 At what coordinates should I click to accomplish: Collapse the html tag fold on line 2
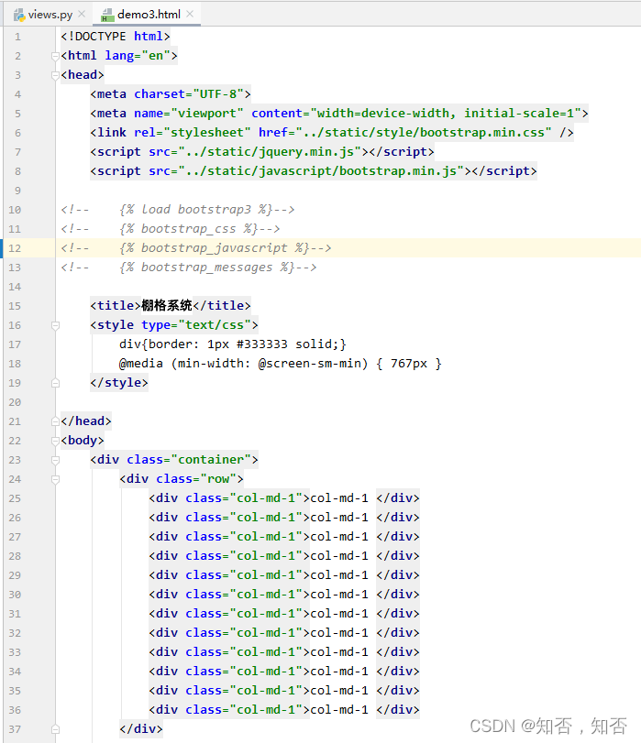[55, 56]
